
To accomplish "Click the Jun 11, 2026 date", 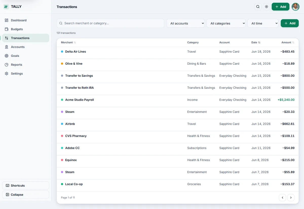I will pos(261,148).
